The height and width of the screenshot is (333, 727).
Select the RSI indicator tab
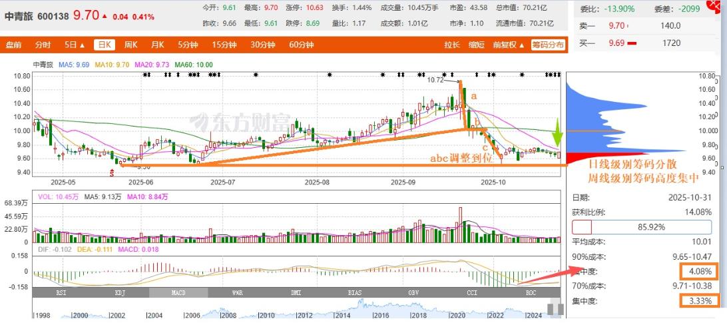pos(62,292)
